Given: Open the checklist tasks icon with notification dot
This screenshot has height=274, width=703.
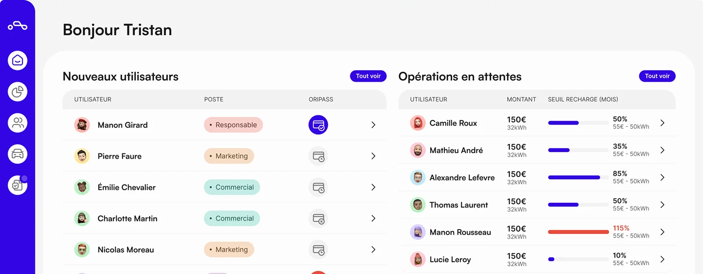Looking at the screenshot, I should pos(17,185).
